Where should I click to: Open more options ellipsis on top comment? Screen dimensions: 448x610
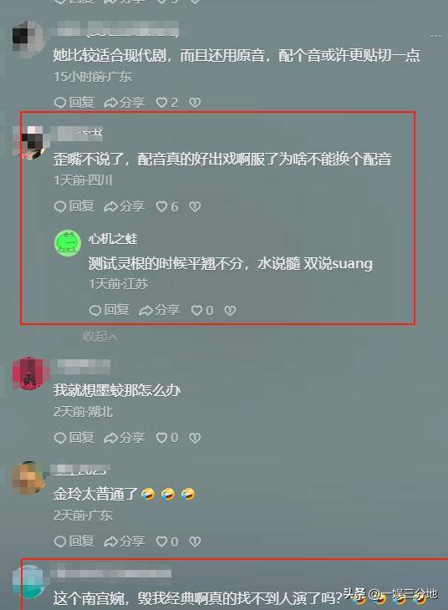tap(435, 36)
